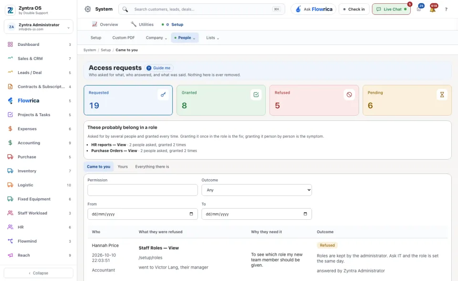Open Leads / Deal sidebar icon
This screenshot has height=281, width=458.
[10, 72]
